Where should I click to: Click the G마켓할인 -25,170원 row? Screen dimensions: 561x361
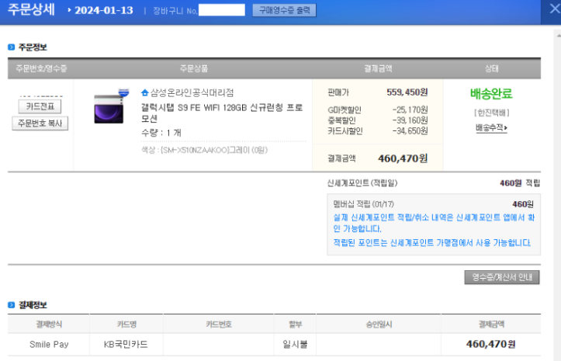point(377,109)
